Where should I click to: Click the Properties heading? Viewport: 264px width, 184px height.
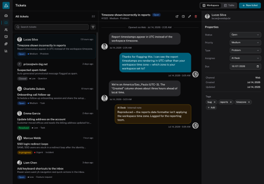[x=212, y=27]
